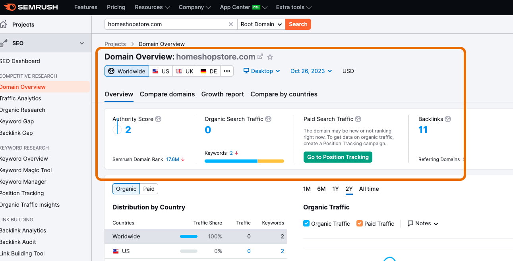Open homeshopstore.com external link icon
This screenshot has width=513, height=261.
(260, 57)
